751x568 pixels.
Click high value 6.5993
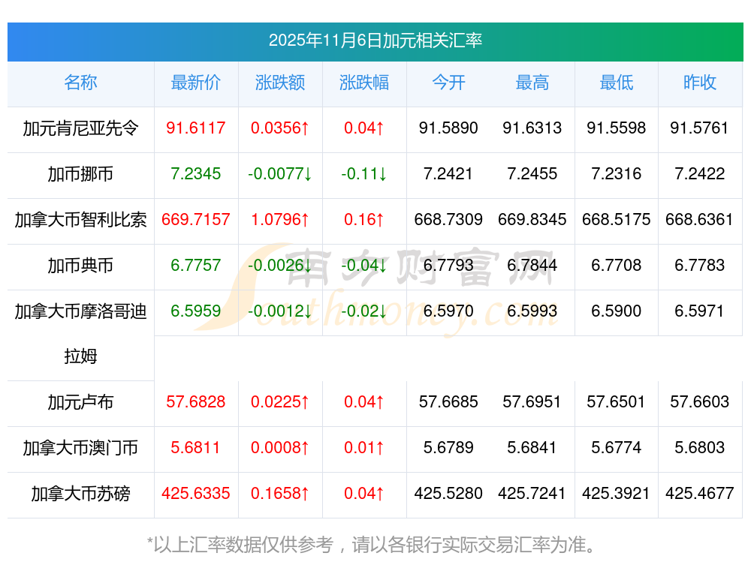(x=532, y=311)
